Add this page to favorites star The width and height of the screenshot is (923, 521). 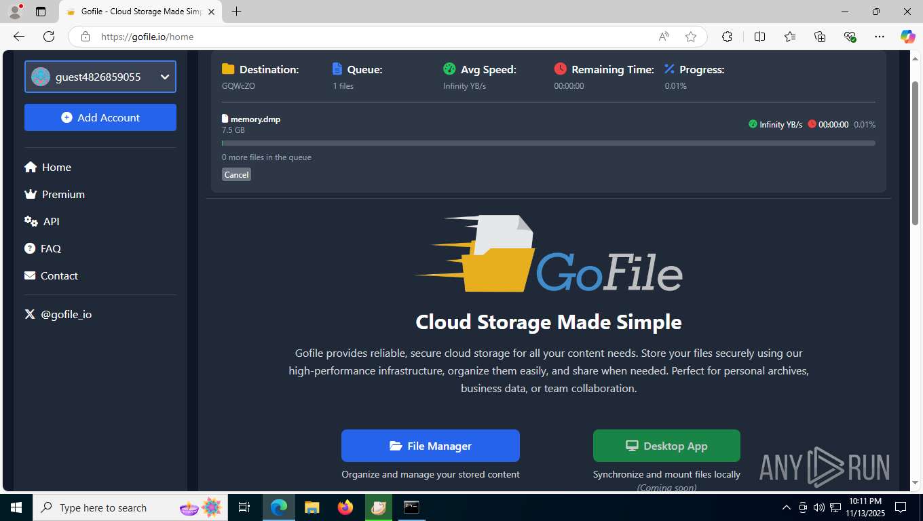691,37
